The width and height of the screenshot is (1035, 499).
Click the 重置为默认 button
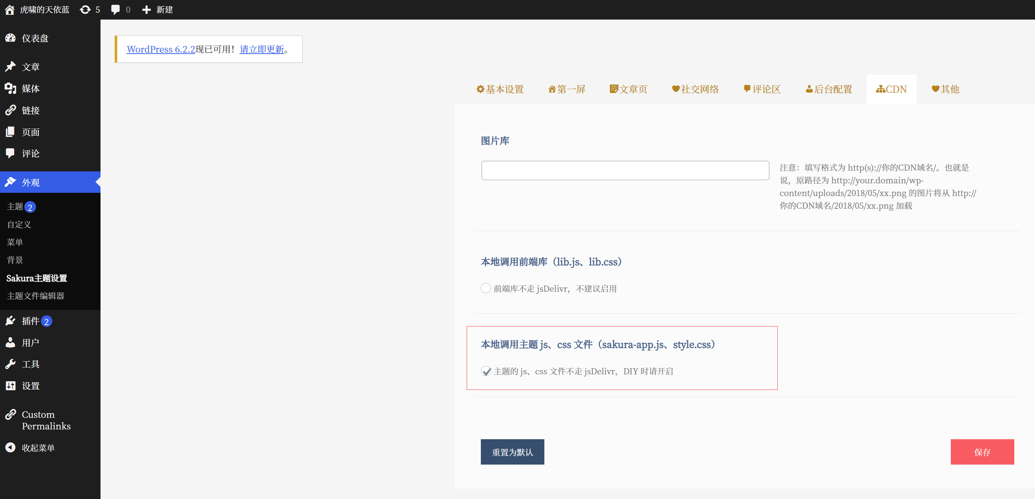[512, 452]
